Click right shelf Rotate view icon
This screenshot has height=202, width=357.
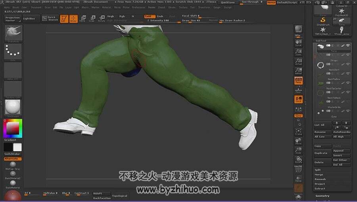click(x=298, y=160)
